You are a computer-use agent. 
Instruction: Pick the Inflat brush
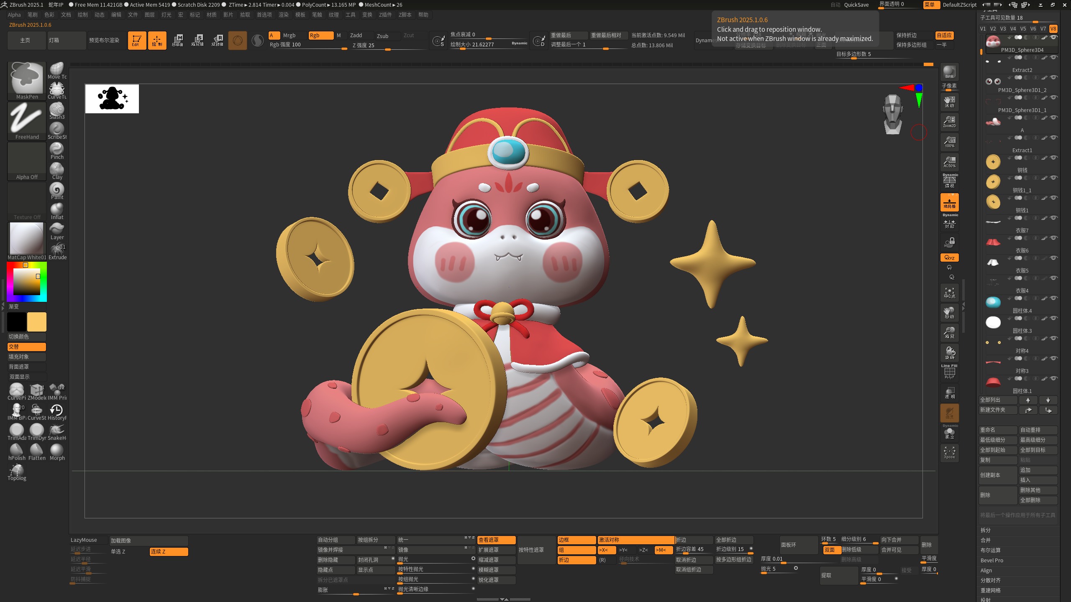click(57, 211)
